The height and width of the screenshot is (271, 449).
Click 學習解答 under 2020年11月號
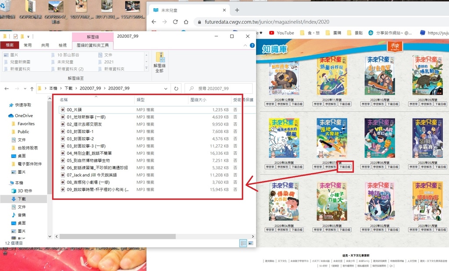[331, 104]
